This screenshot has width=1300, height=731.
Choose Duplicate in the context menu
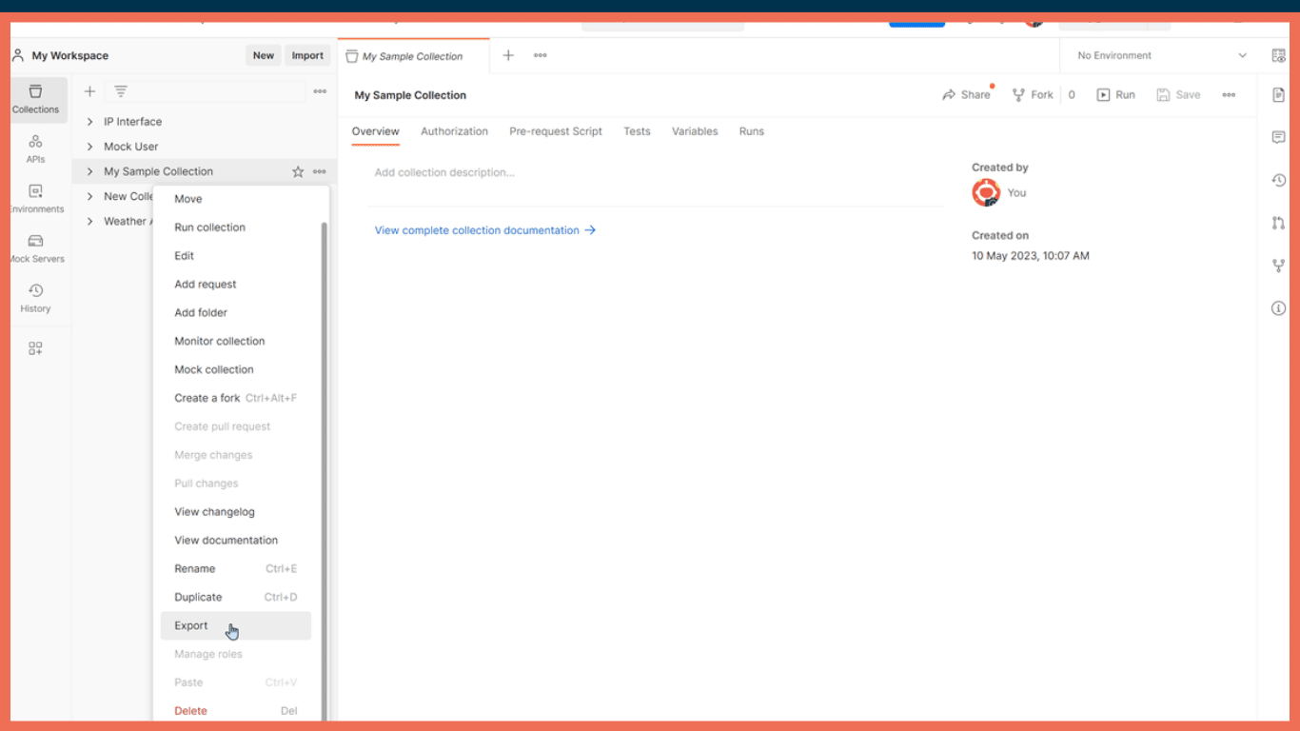click(198, 597)
